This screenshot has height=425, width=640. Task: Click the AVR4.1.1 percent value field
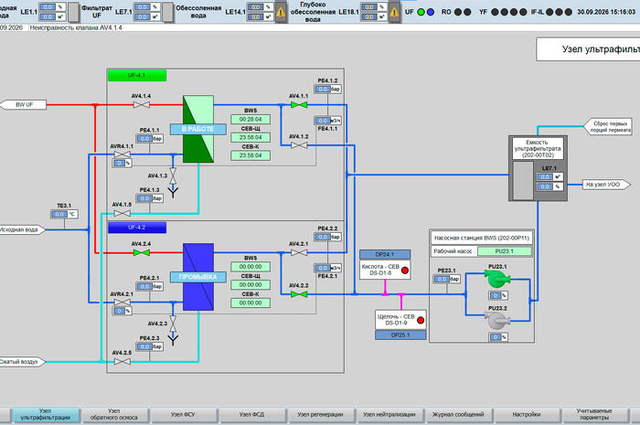[x=122, y=164]
